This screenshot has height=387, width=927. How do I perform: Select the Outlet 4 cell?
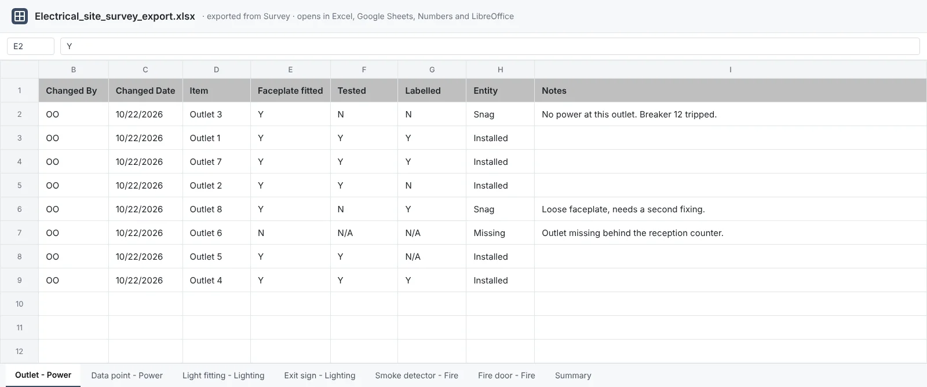coord(217,280)
